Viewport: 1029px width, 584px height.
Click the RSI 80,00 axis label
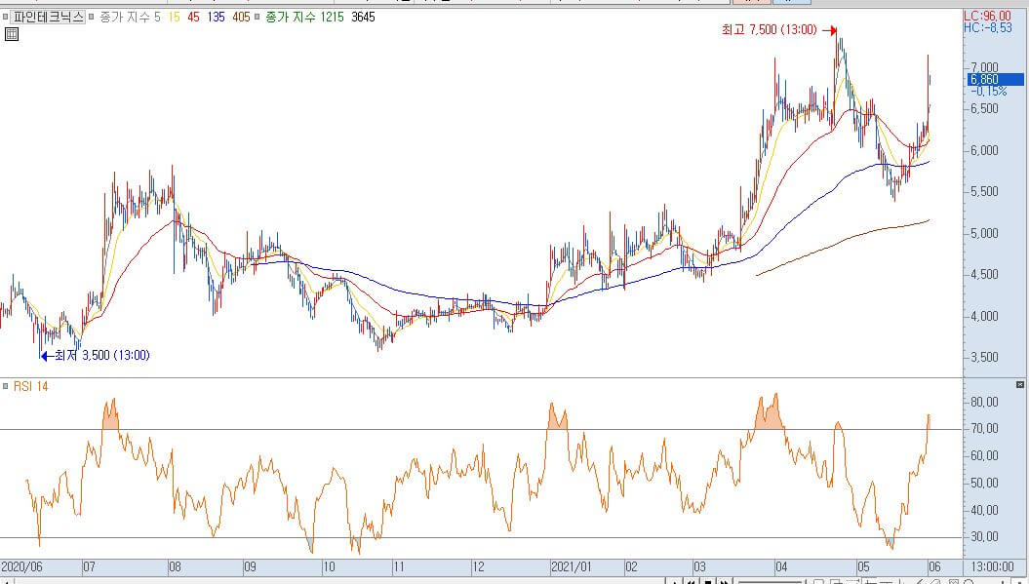pos(984,402)
